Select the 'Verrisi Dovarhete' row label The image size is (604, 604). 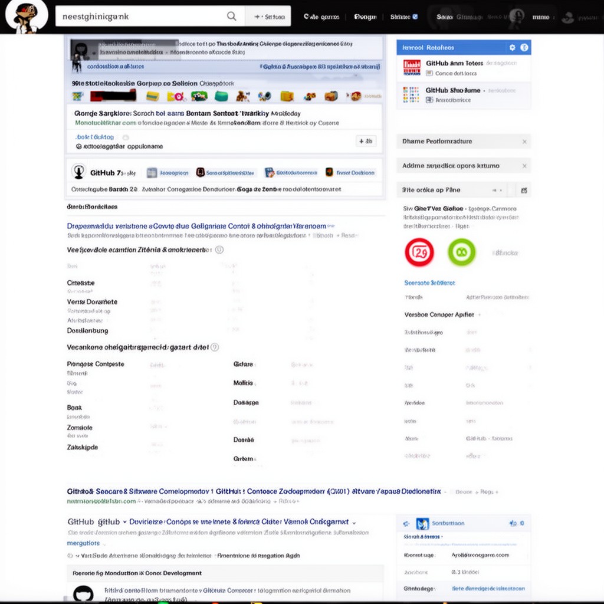(92, 301)
